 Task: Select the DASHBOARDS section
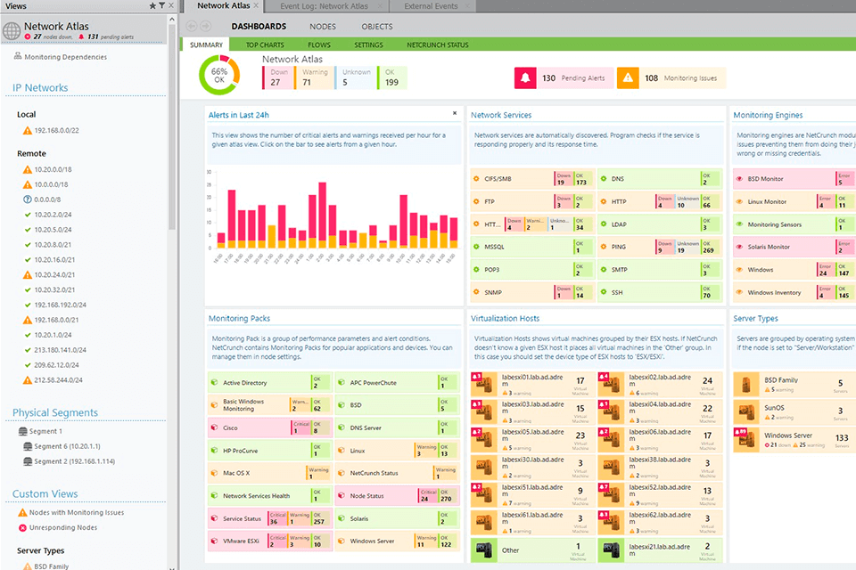coord(259,26)
